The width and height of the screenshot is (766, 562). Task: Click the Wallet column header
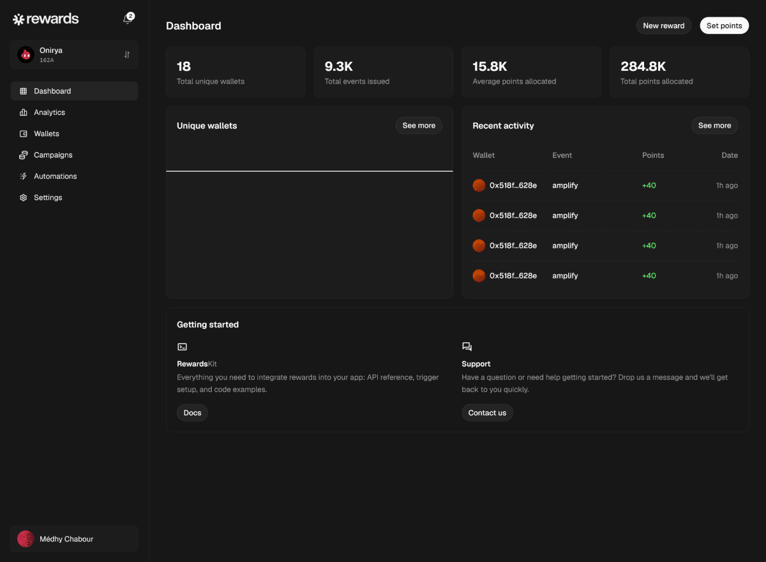[484, 155]
